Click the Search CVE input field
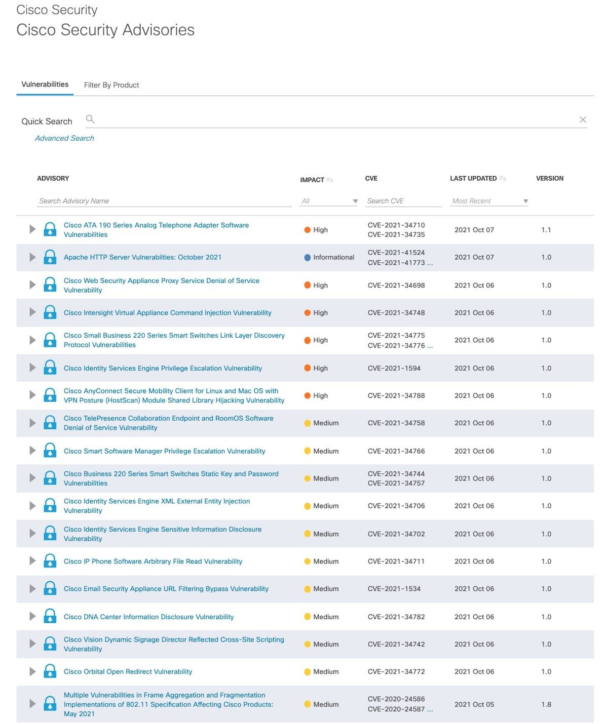 coord(403,201)
